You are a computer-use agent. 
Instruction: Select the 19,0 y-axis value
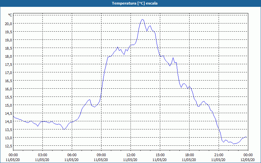pos(8,40)
